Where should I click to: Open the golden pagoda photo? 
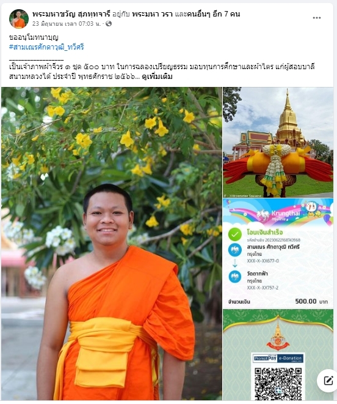(278, 143)
